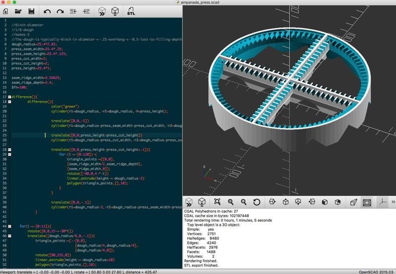396x274 pixels.
Task: Zoom out of the 3D view
Action: point(244,202)
